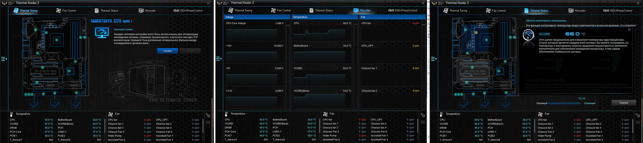Expand the side menu in middle Recorder window
The height and width of the screenshot is (143, 643).
coord(219,59)
